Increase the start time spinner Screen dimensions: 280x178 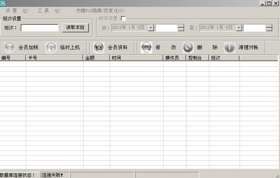click(181, 26)
